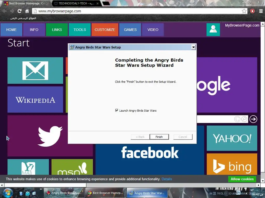Open the Twitter bird tile

tap(38, 136)
